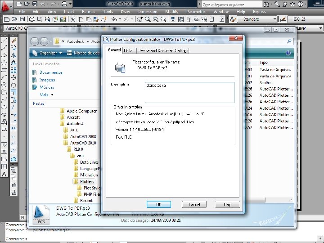The image size is (324, 243).
Task: Click OK in the Plotter Configuration Editor
Action: coord(159,204)
